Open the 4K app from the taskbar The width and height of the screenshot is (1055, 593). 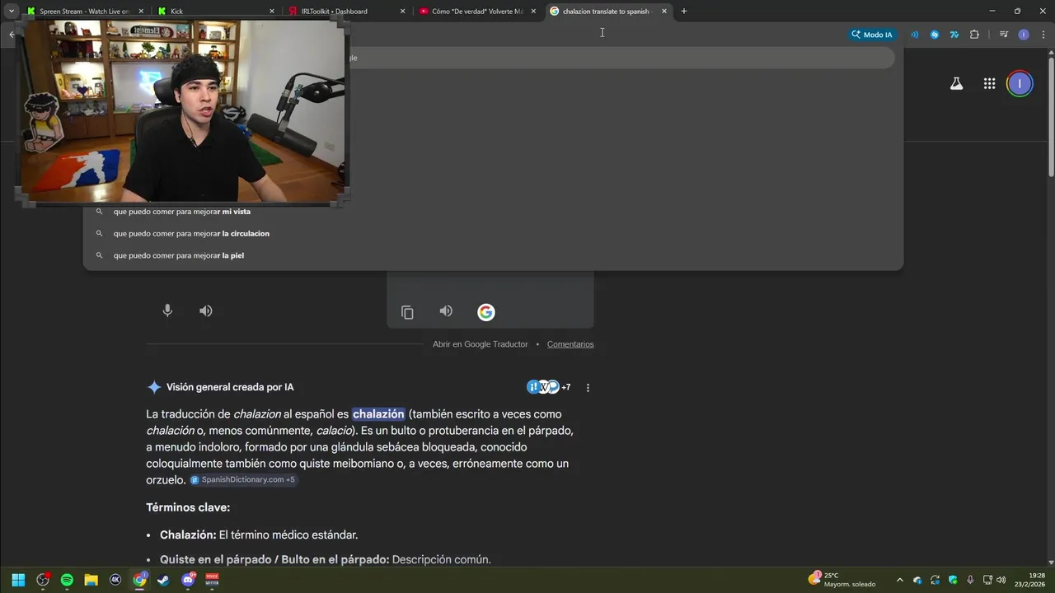pyautogui.click(x=115, y=580)
